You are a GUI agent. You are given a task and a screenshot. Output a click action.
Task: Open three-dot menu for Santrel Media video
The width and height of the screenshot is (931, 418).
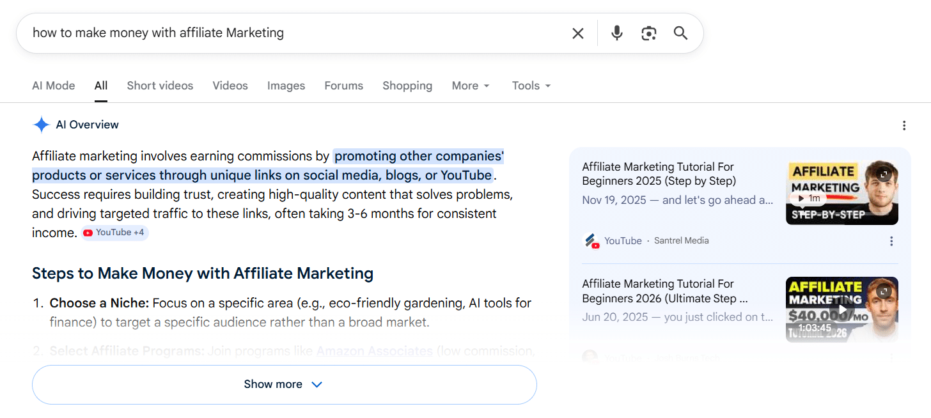891,241
